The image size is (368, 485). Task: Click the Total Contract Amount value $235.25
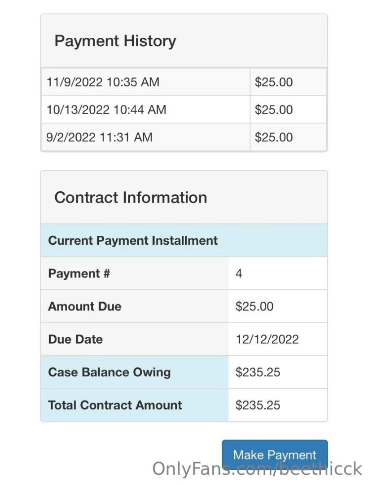click(258, 405)
